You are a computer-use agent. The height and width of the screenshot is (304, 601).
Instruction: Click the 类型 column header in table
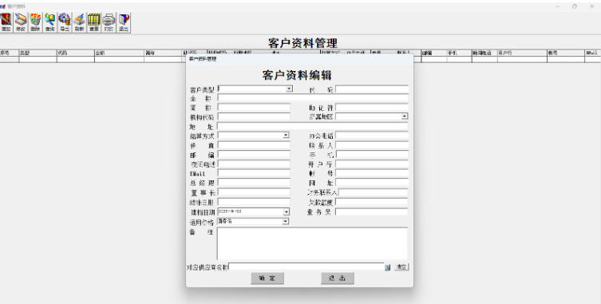[38, 53]
